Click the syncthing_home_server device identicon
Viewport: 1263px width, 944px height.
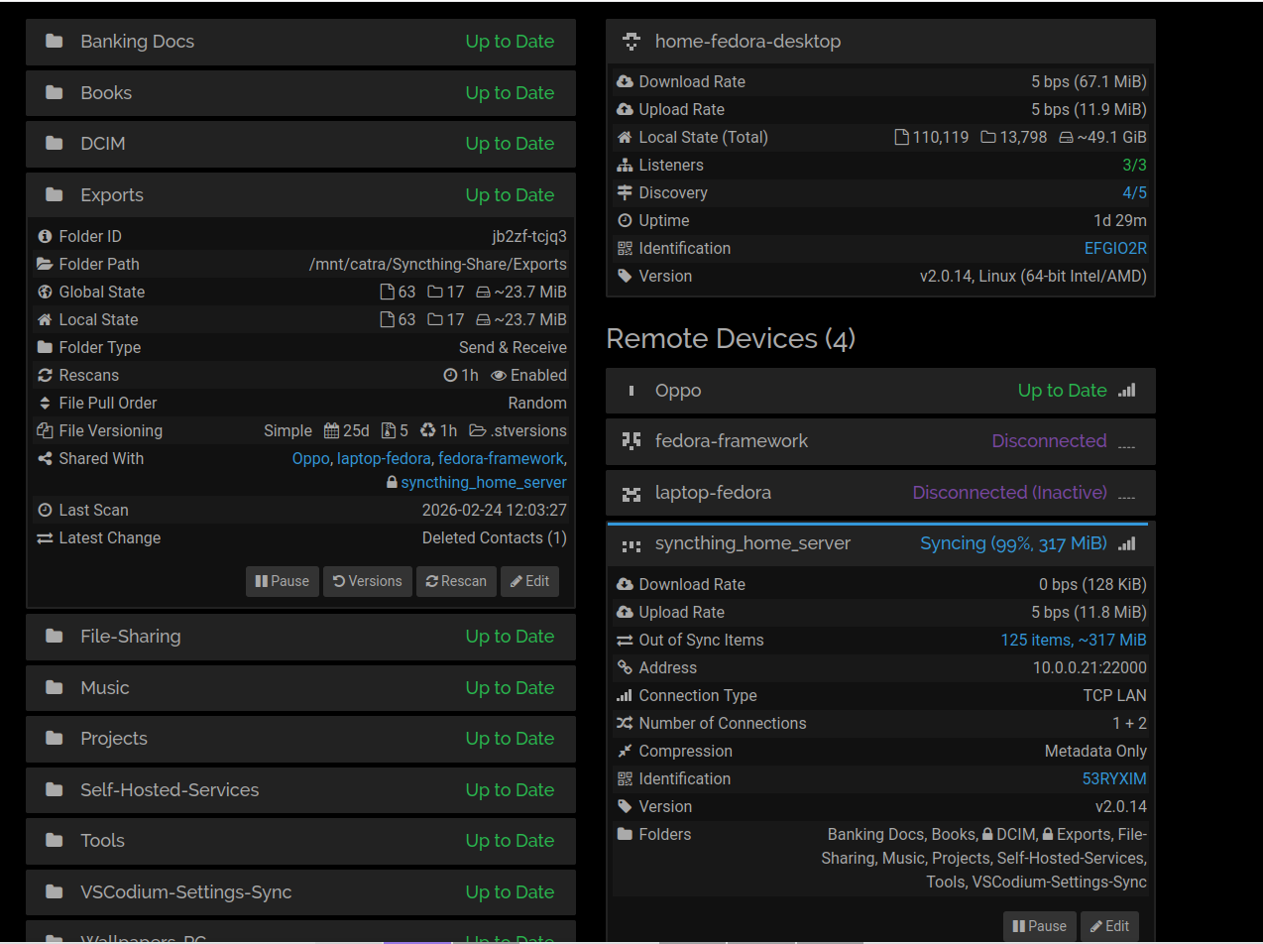[x=631, y=544]
